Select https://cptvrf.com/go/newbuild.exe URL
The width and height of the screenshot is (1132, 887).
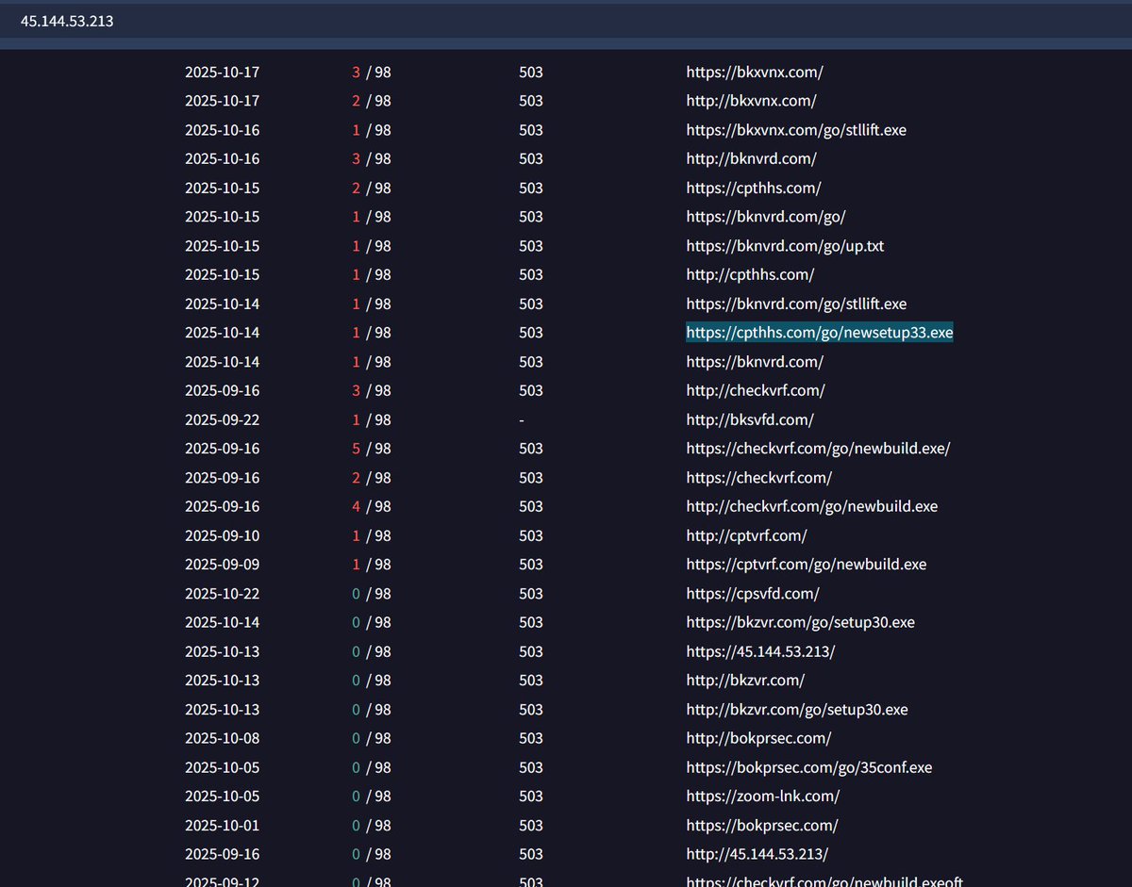[807, 565]
